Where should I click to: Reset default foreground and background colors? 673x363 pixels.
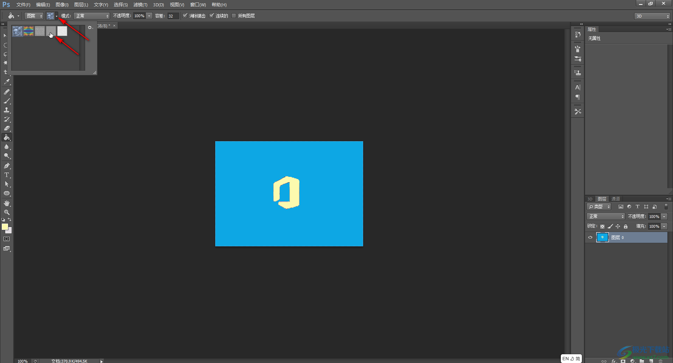point(3,220)
